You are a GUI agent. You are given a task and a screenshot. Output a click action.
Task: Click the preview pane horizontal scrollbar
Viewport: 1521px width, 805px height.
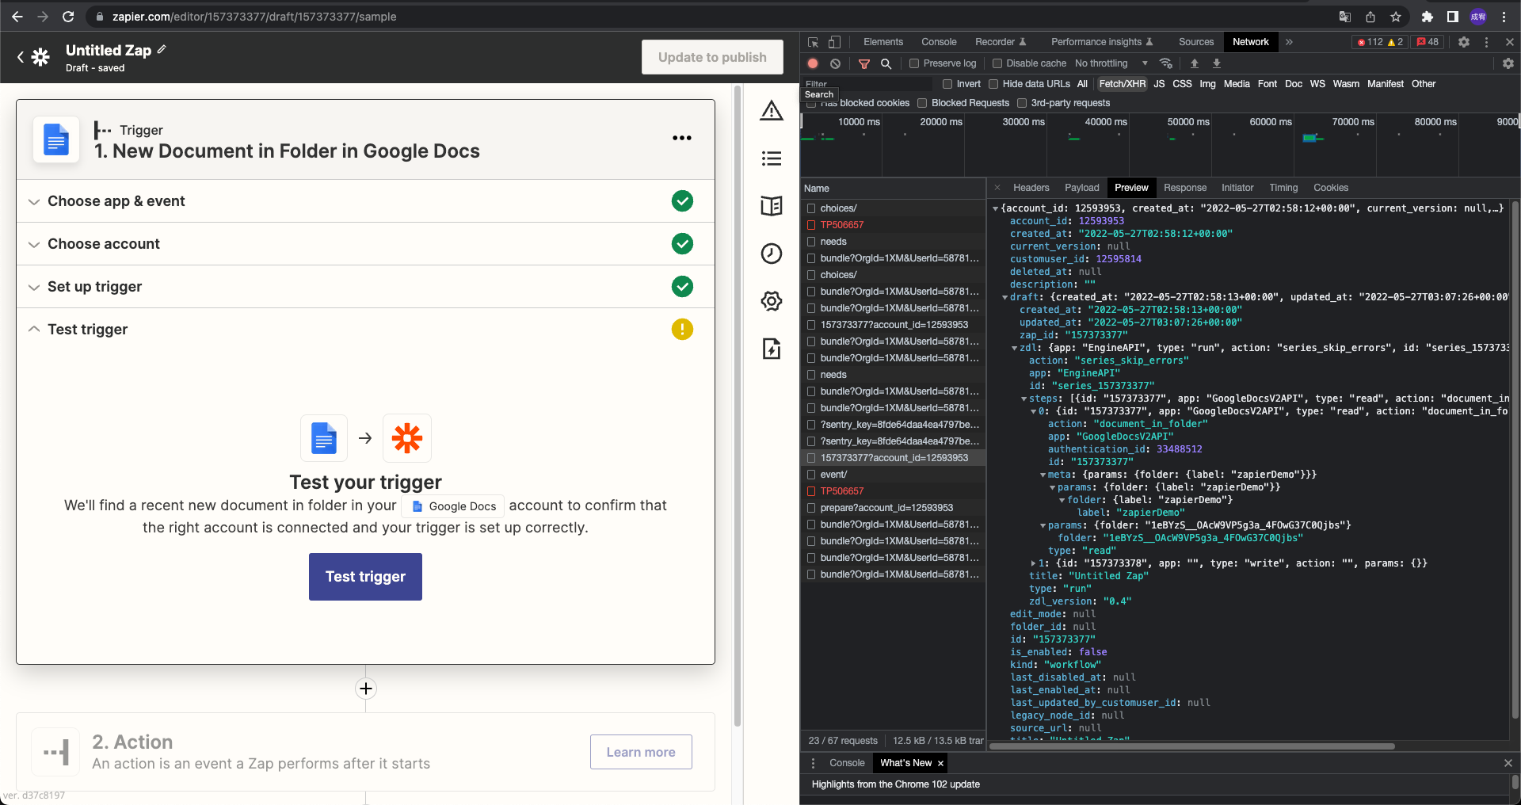click(x=1191, y=746)
